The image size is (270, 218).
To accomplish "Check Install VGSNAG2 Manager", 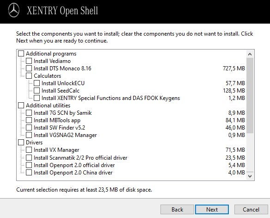I will coord(29,135).
